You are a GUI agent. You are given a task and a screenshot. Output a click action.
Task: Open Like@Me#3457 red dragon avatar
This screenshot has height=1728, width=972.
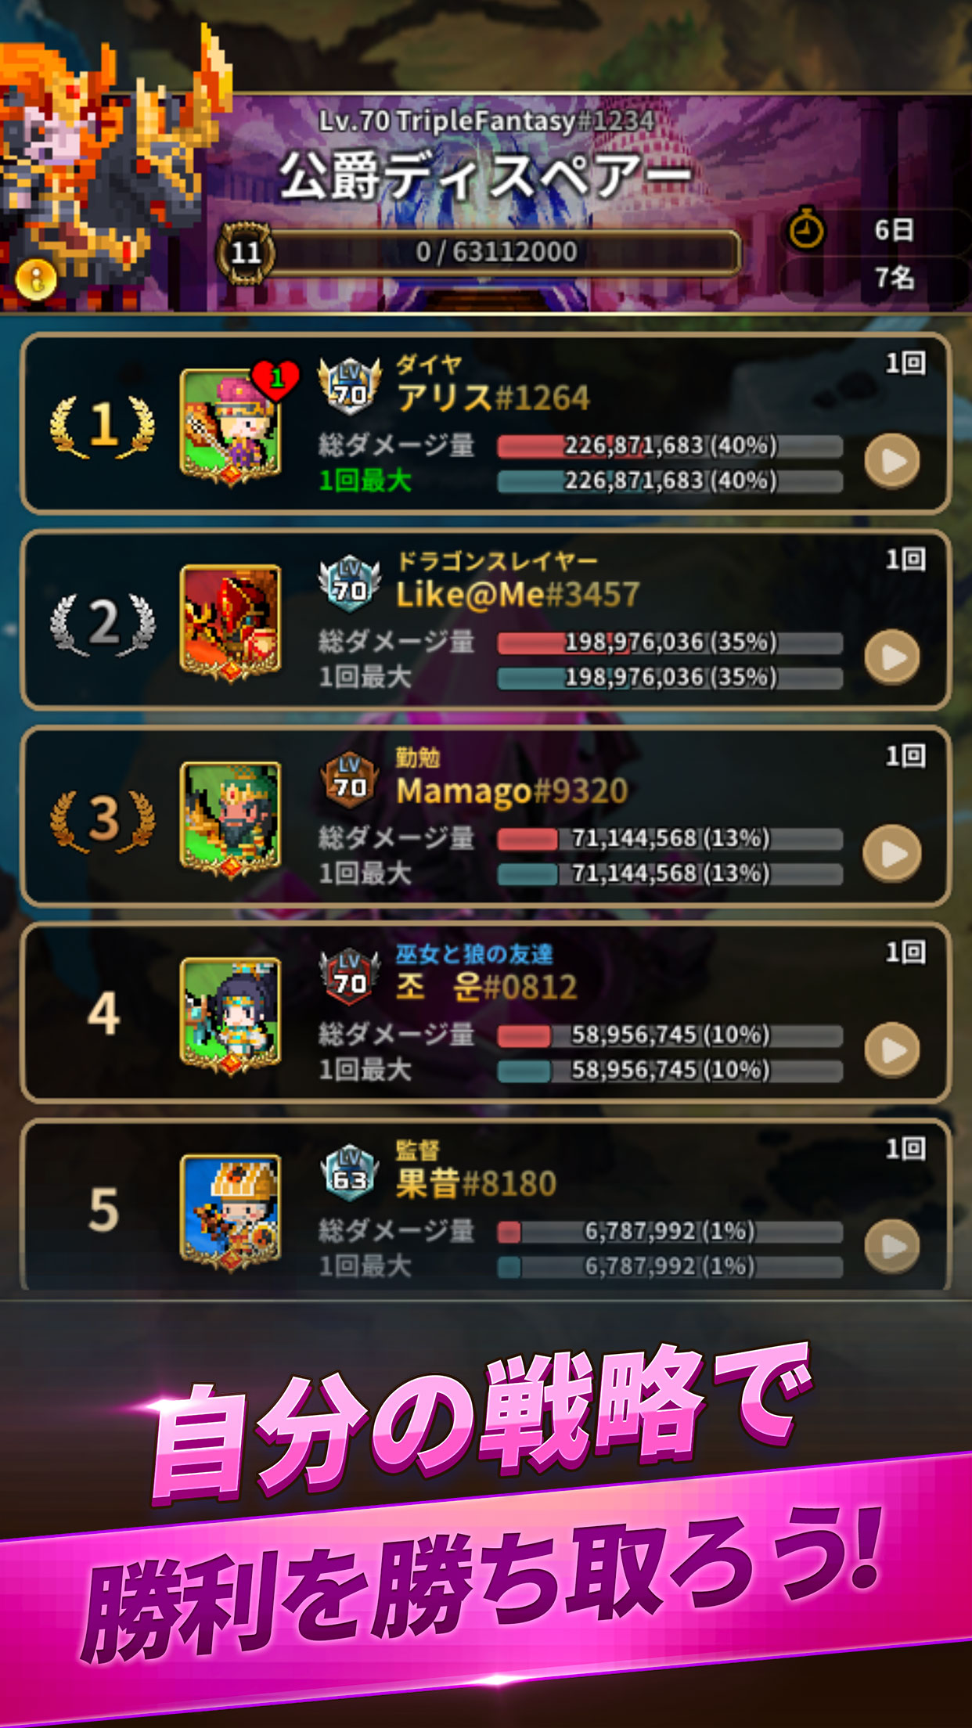tap(230, 622)
